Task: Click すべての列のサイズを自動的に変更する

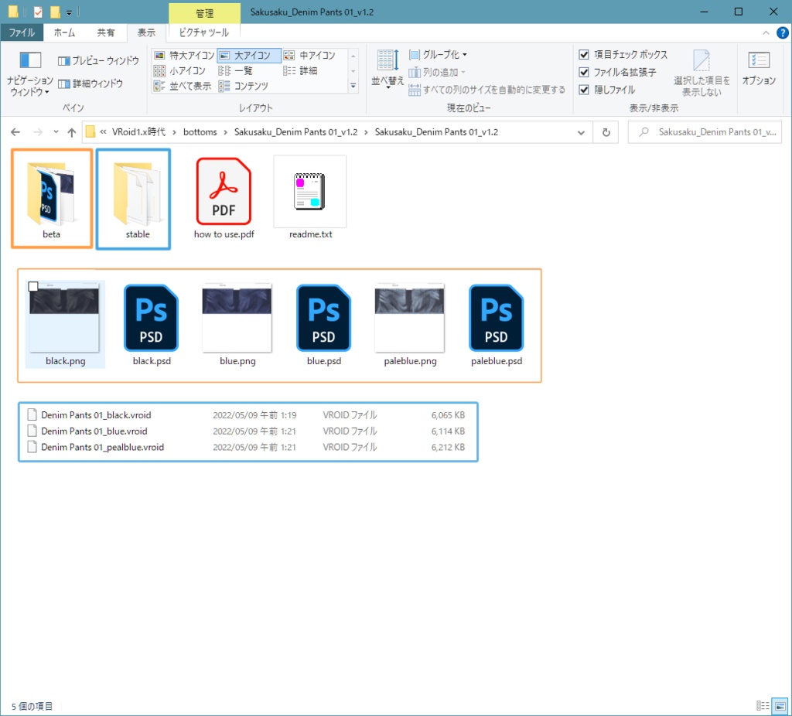Action: 487,90
